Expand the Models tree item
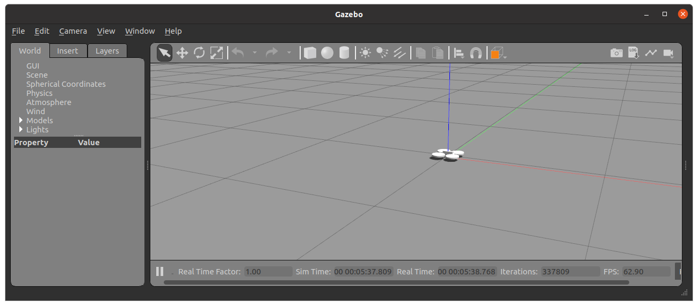The image size is (698, 306). (x=21, y=121)
